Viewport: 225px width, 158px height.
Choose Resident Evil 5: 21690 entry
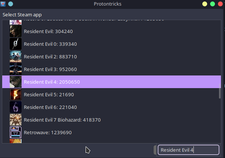click(x=112, y=94)
